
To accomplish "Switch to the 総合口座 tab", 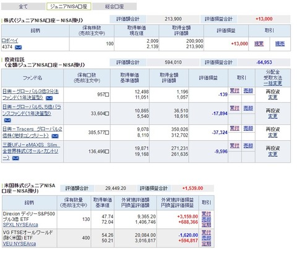I will (x=114, y=6).
